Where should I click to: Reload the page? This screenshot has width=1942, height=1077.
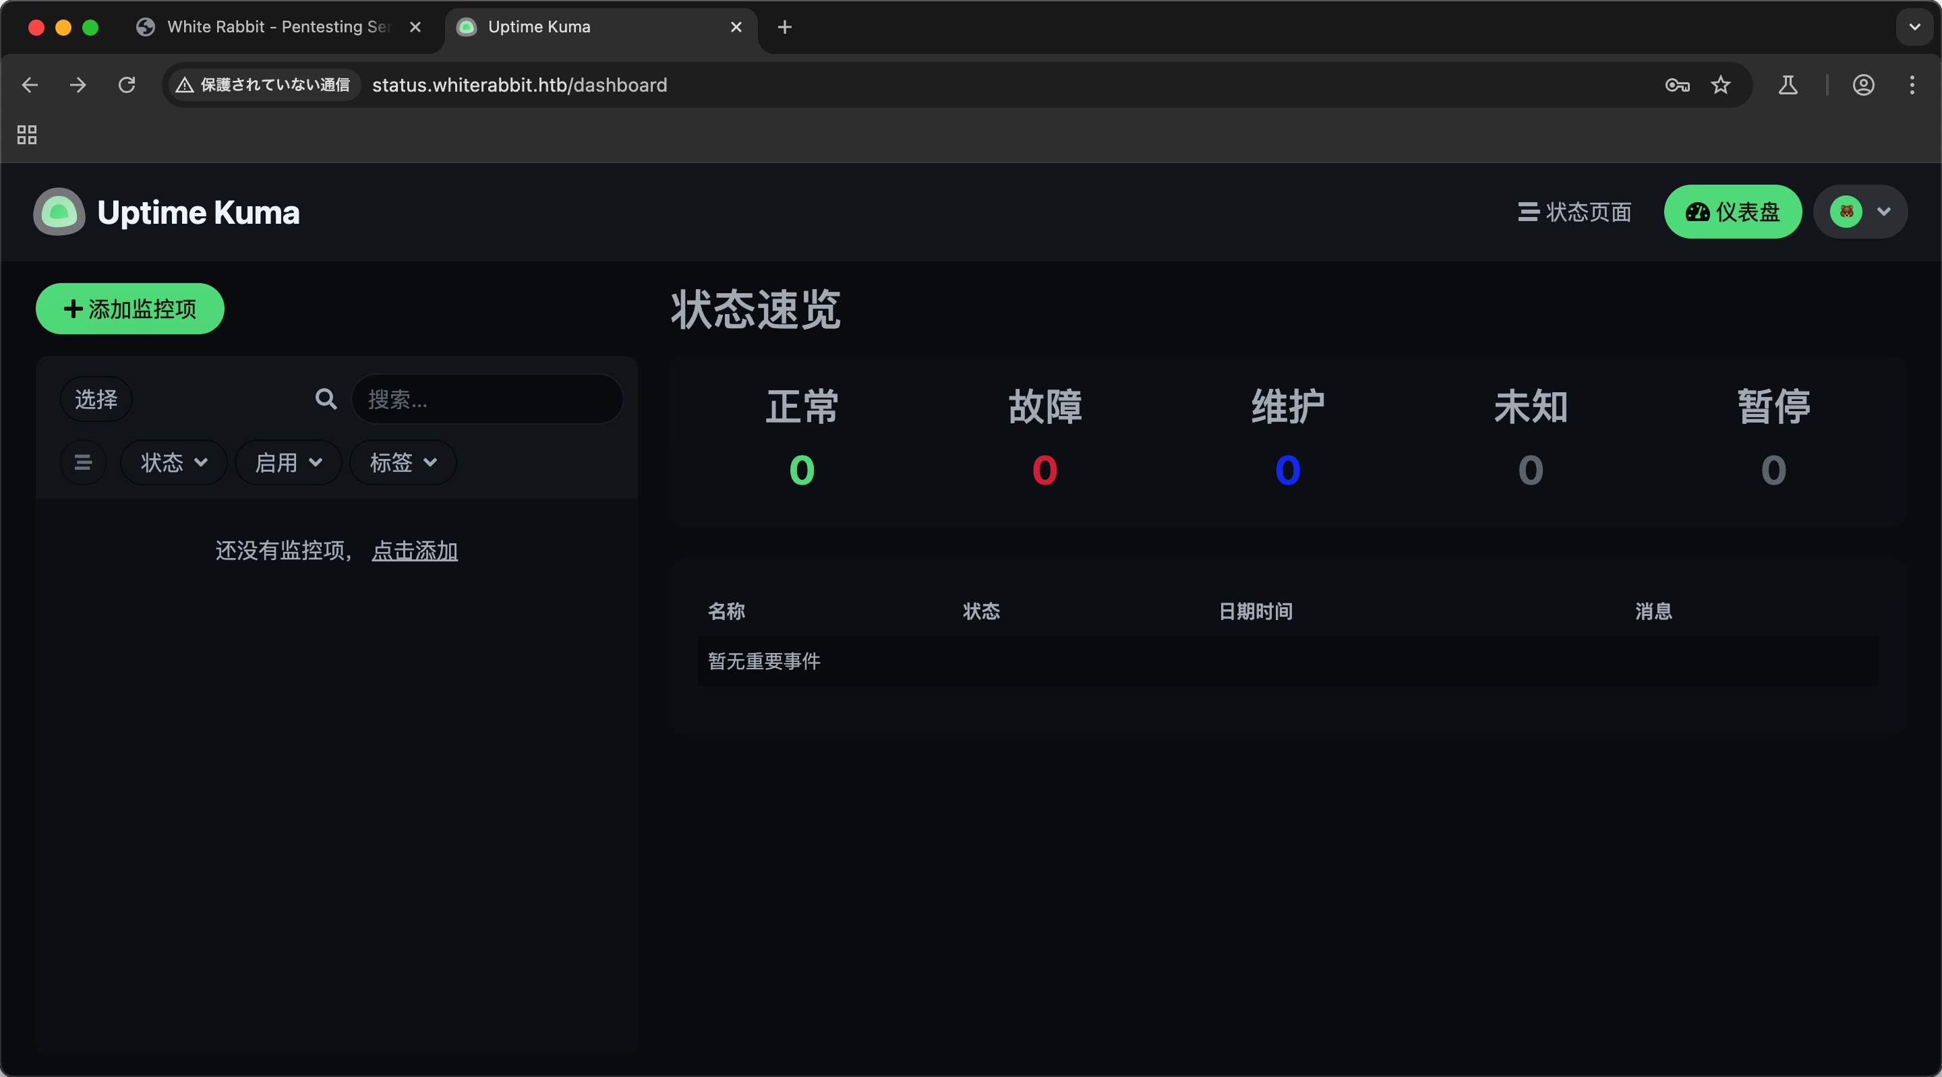tap(127, 85)
